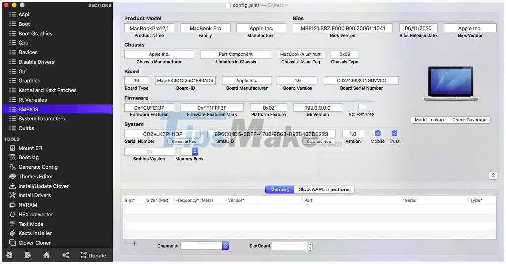506x264 pixels.
Task: Click the Model Lookup button
Action: point(429,120)
